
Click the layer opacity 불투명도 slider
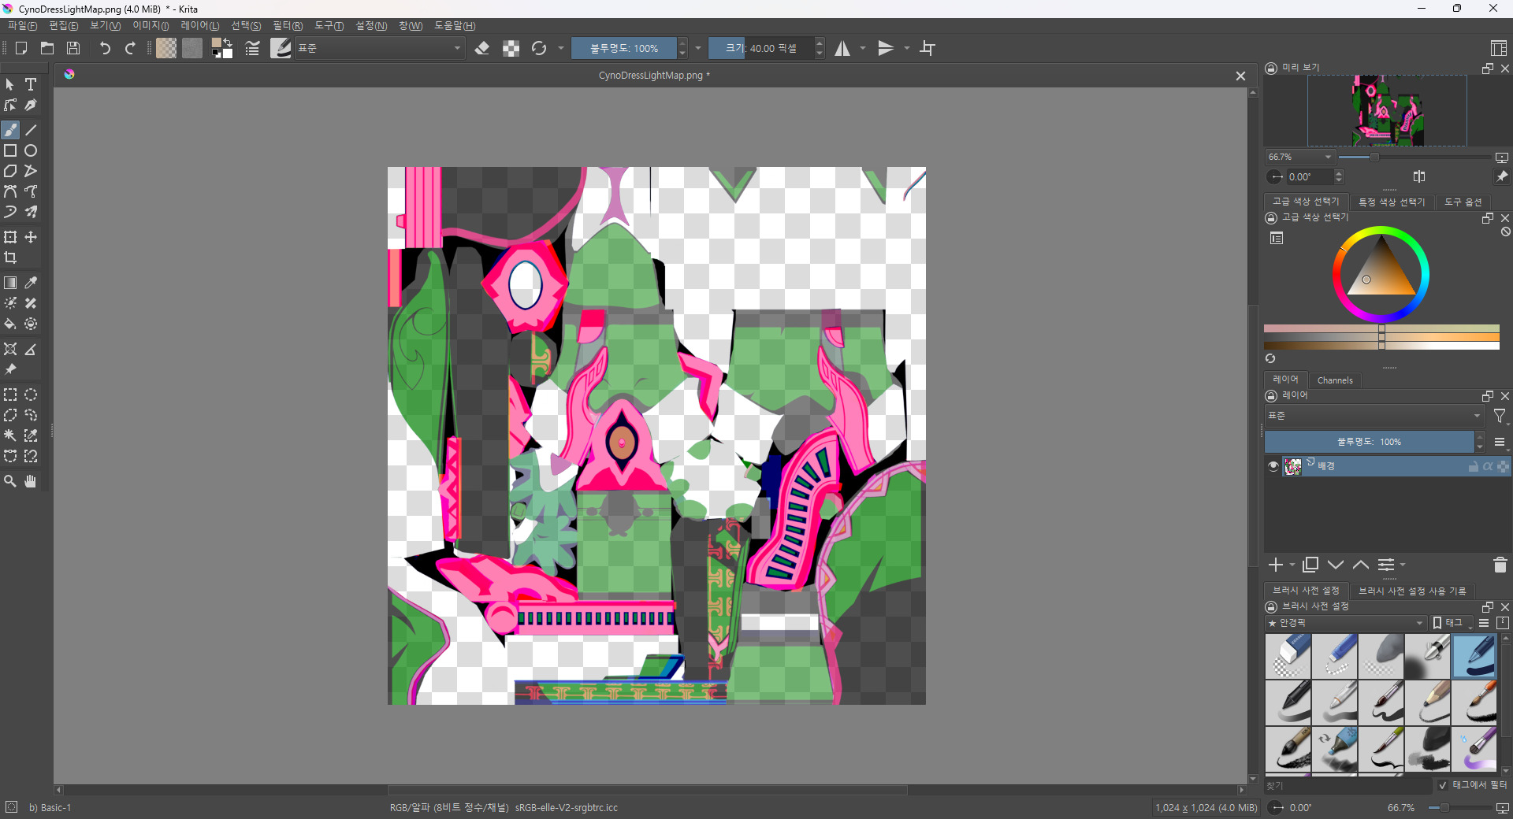pos(1368,442)
